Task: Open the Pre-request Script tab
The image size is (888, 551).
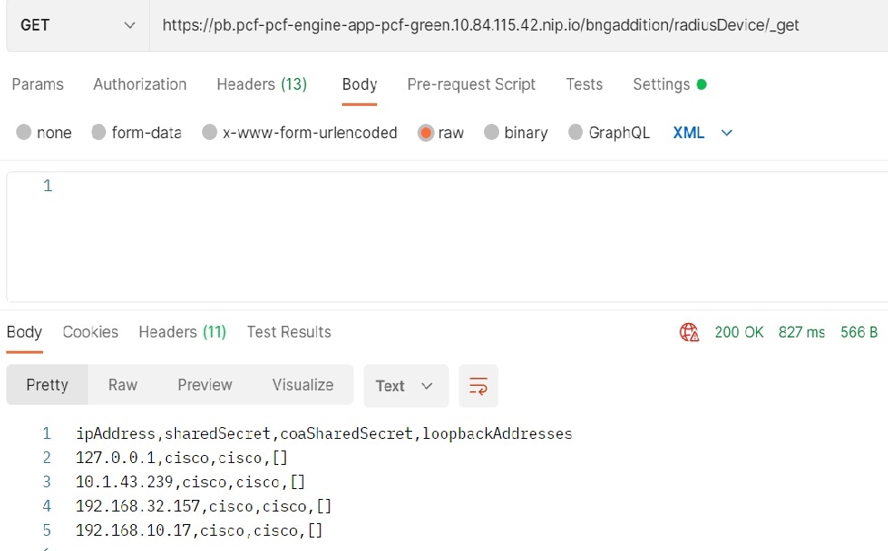Action: 471,84
